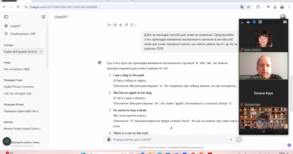Screen dimensions: 293x154
Task: Show browser downloads
Action: click(x=275, y=7)
